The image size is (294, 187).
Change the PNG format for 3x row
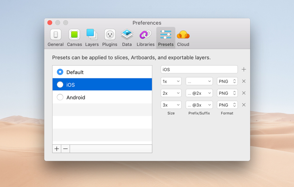(227, 105)
